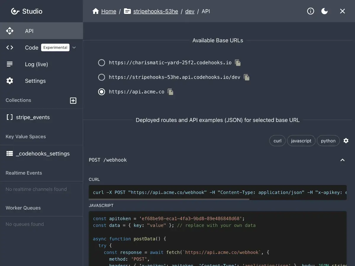Viewport: 355px width, 266px height.
Task: Open the Code sidebar item
Action: click(x=41, y=48)
